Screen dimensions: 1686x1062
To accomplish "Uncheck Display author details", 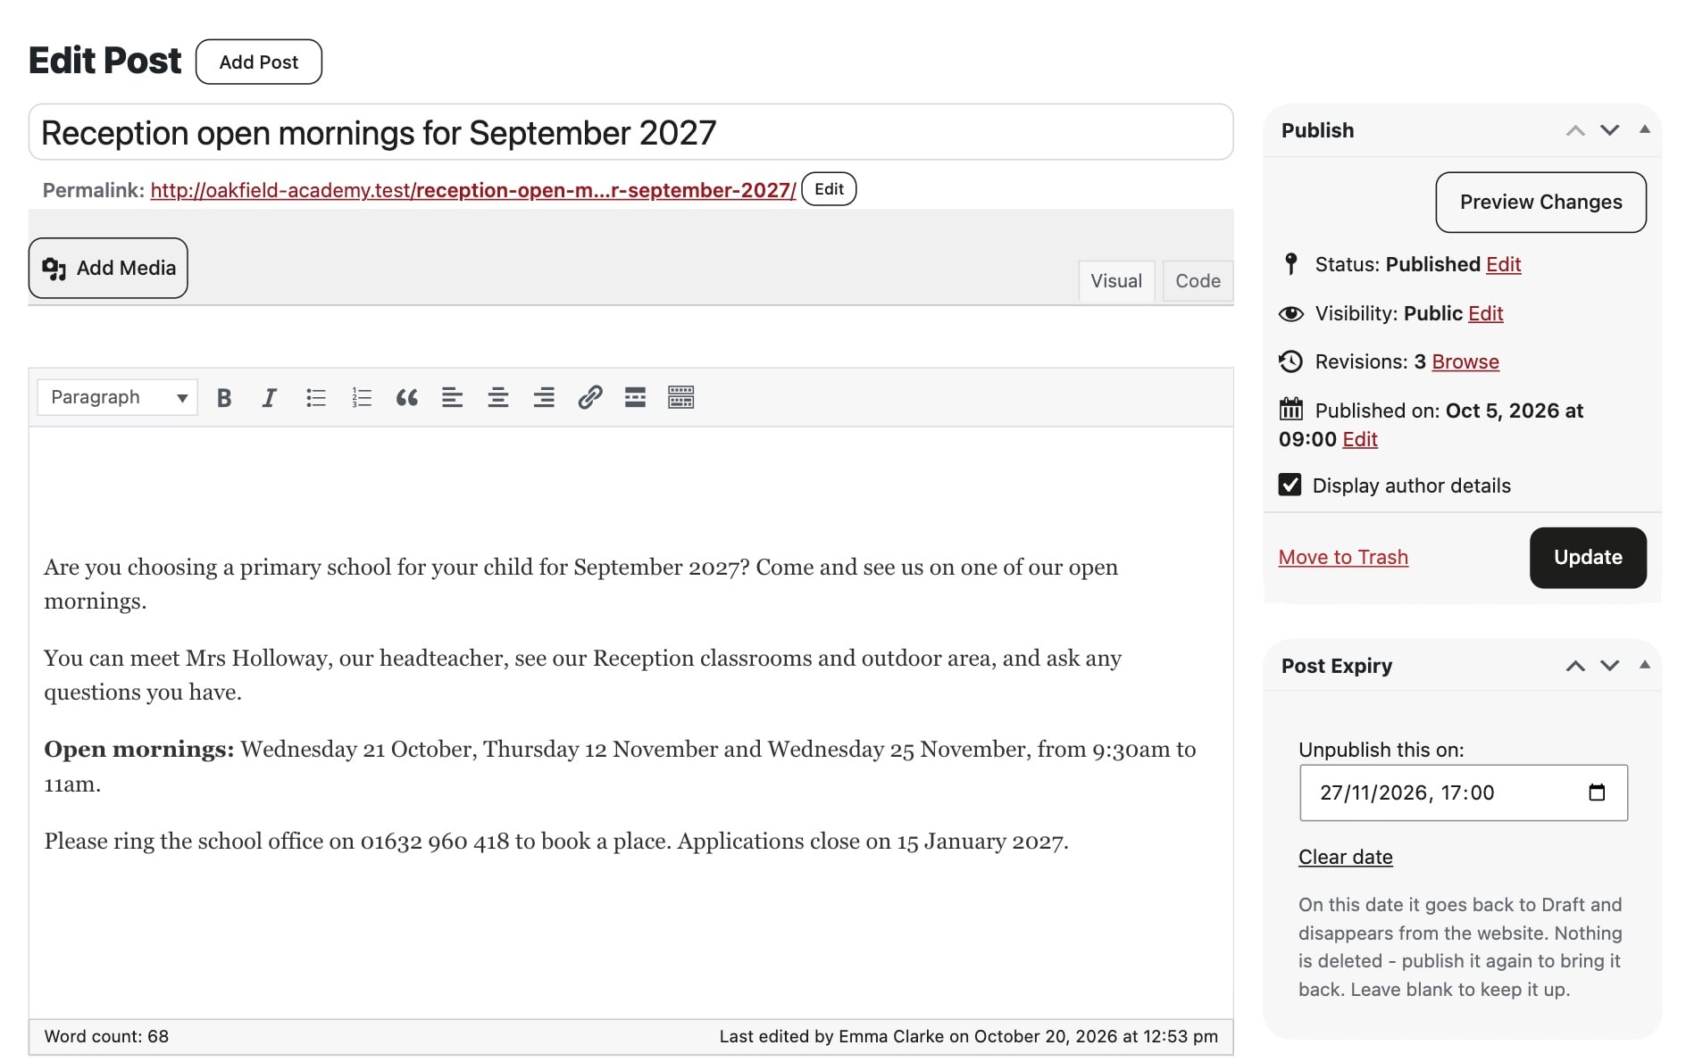I will 1290,485.
